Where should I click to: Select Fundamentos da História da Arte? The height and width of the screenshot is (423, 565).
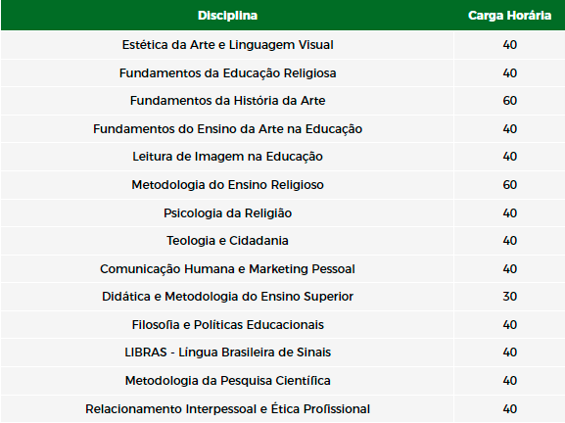(227, 101)
